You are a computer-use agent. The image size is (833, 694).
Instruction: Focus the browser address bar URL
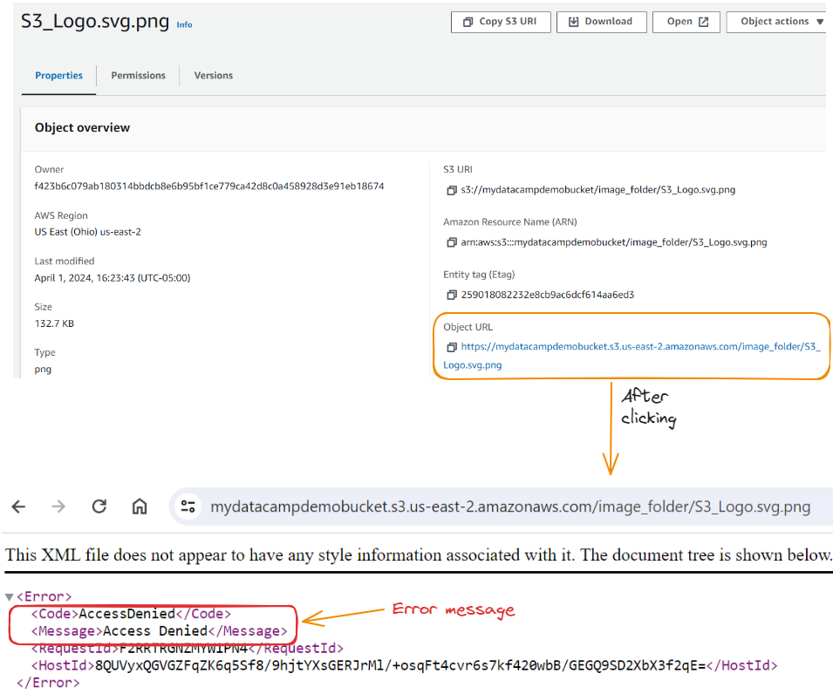510,507
